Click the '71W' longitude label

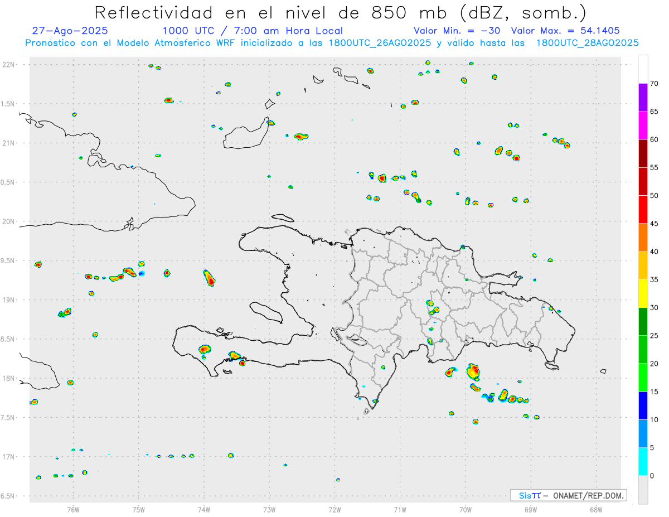[x=400, y=509]
